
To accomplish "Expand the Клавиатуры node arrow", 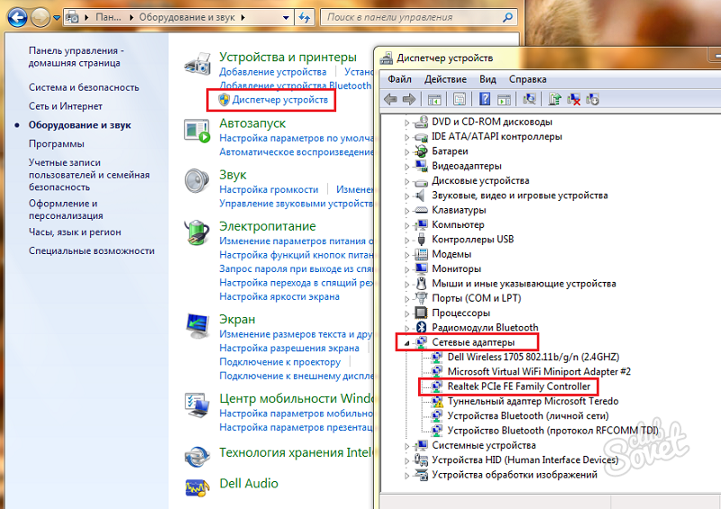I will (x=406, y=211).
